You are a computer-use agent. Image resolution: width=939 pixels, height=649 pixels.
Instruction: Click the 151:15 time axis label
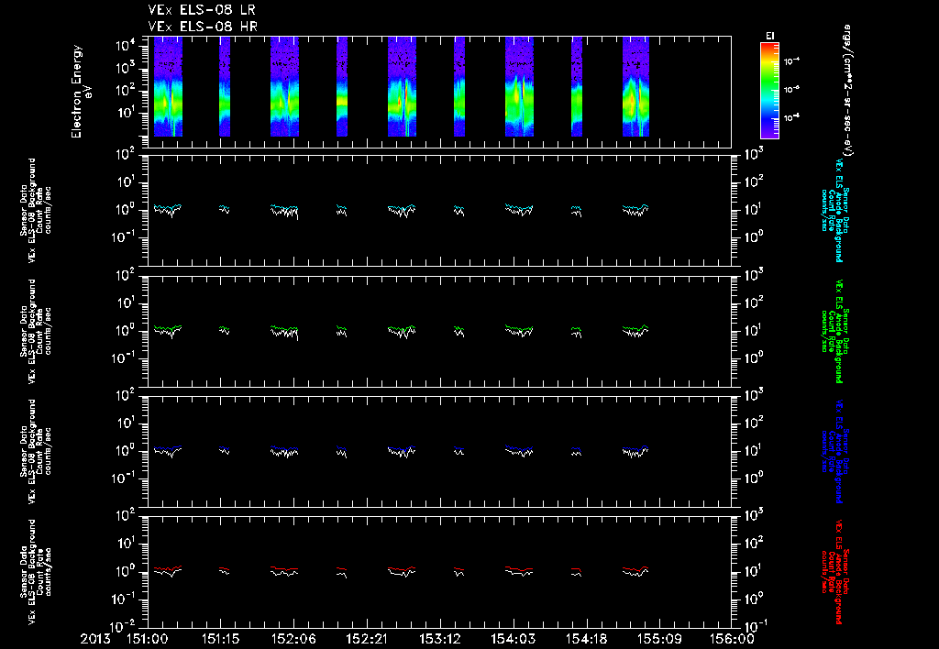pyautogui.click(x=220, y=640)
